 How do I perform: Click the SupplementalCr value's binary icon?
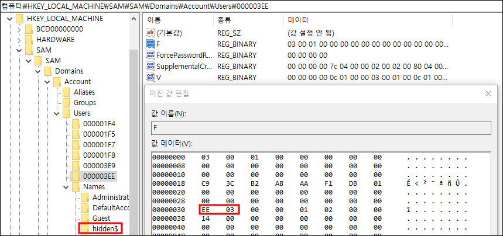tap(149, 66)
